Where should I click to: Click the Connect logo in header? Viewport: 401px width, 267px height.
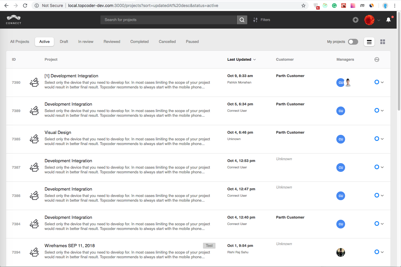click(14, 20)
